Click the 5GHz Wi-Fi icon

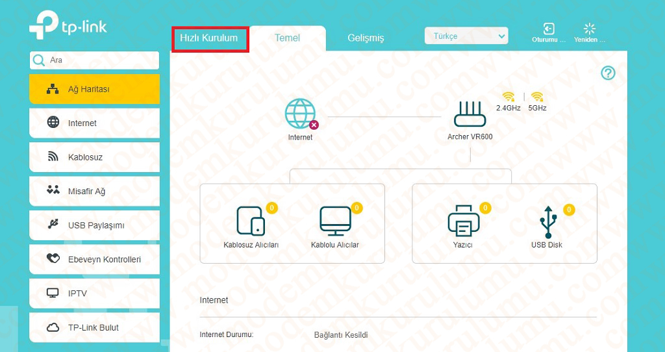pyautogui.click(x=537, y=97)
